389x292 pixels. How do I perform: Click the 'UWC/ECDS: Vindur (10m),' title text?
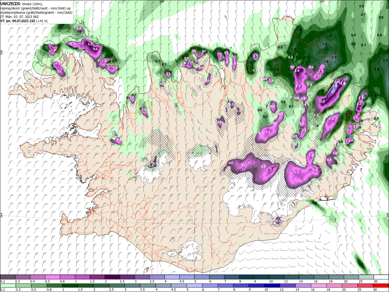point(21,4)
